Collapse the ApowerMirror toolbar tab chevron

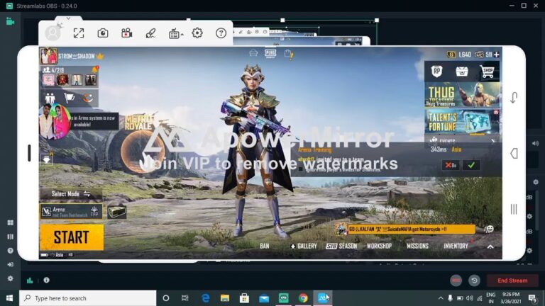click(68, 18)
